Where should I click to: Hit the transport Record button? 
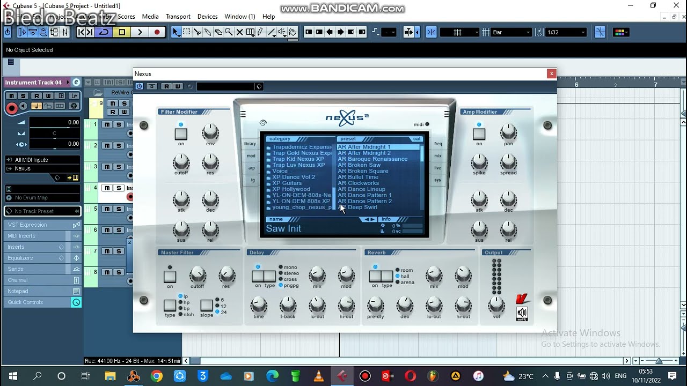[157, 32]
